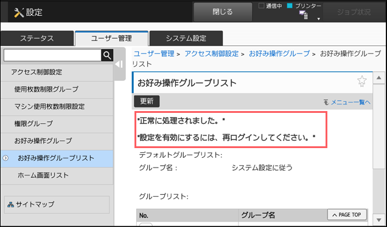The image size is (387, 227).
Task: Click the scrollbar up arrow
Action: coord(379,78)
